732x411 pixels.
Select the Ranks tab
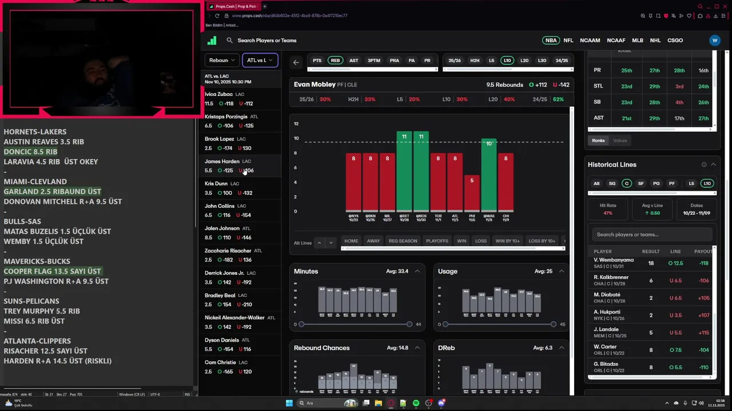coord(598,140)
